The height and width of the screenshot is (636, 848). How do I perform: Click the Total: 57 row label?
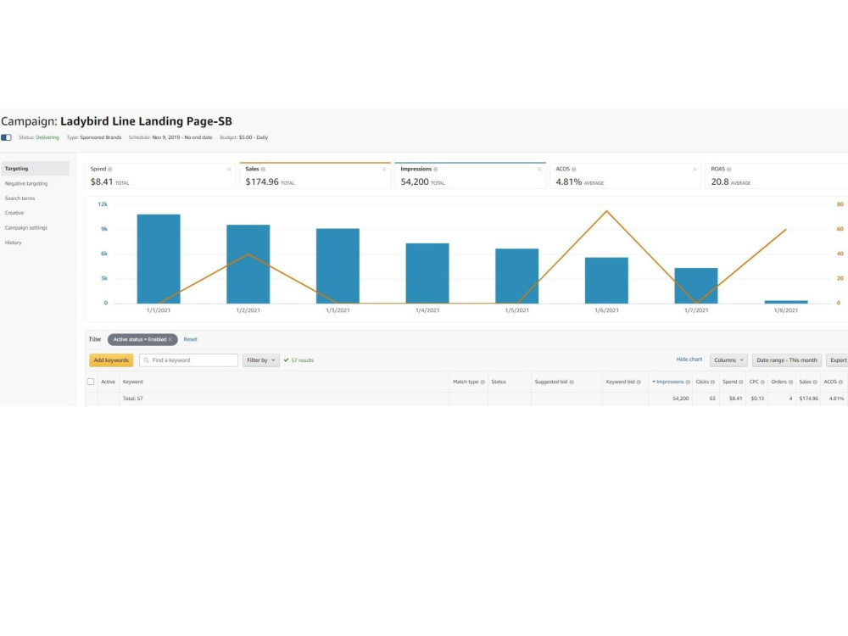coord(132,399)
